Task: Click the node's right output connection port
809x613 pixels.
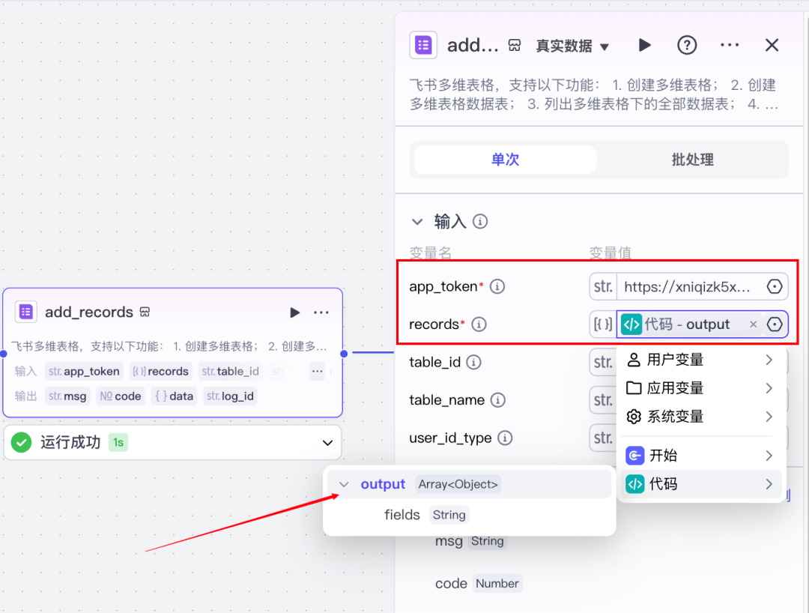Action: click(x=344, y=354)
